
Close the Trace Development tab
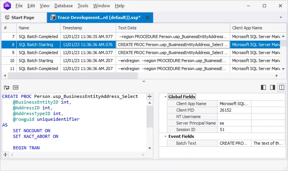pyautogui.click(x=148, y=18)
